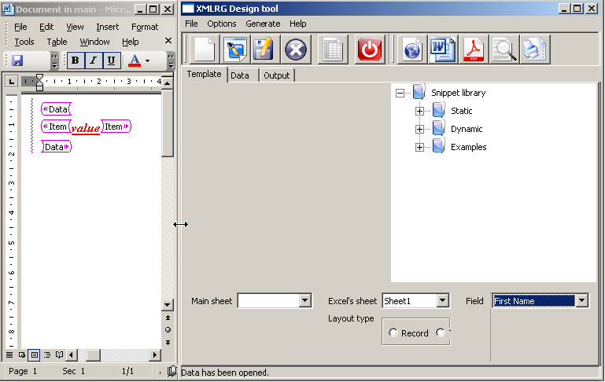
Task: Open Word's Table menu
Action: (x=57, y=42)
